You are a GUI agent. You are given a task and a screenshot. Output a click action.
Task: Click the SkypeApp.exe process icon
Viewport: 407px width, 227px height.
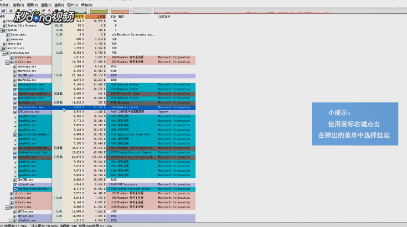pos(15,103)
